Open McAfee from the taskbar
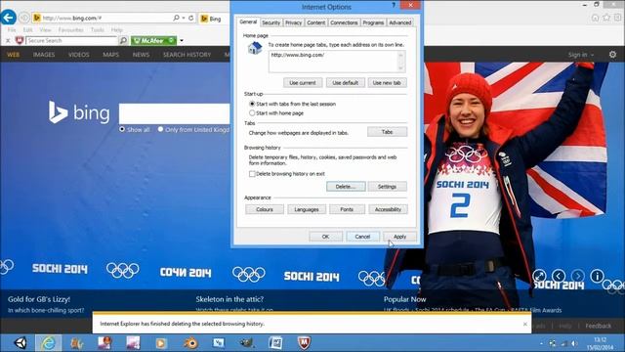 [304, 343]
